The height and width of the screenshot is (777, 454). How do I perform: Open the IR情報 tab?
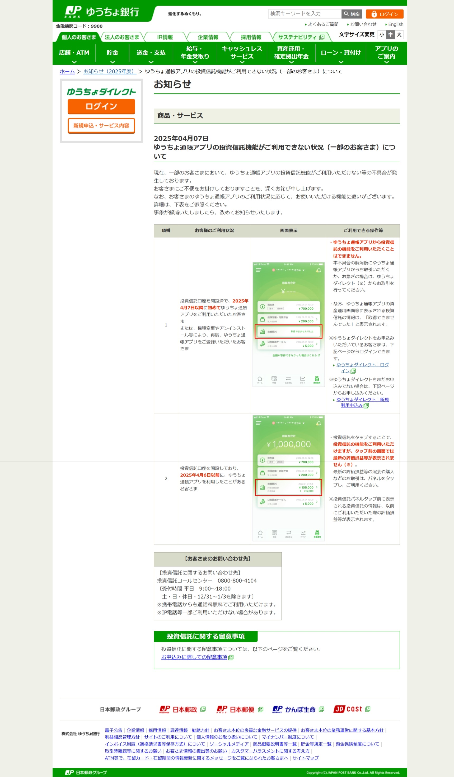pos(165,37)
